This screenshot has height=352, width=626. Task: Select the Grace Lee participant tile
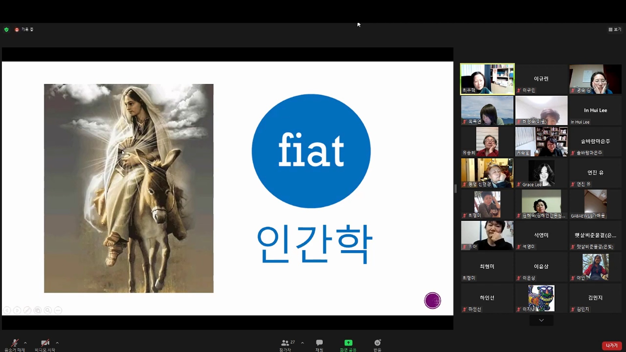(541, 173)
